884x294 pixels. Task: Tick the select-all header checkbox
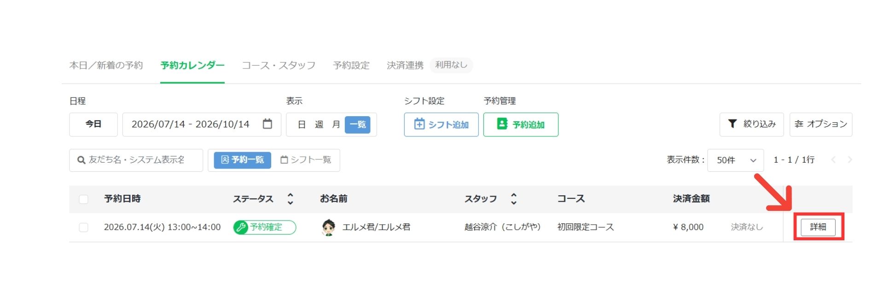pos(83,199)
